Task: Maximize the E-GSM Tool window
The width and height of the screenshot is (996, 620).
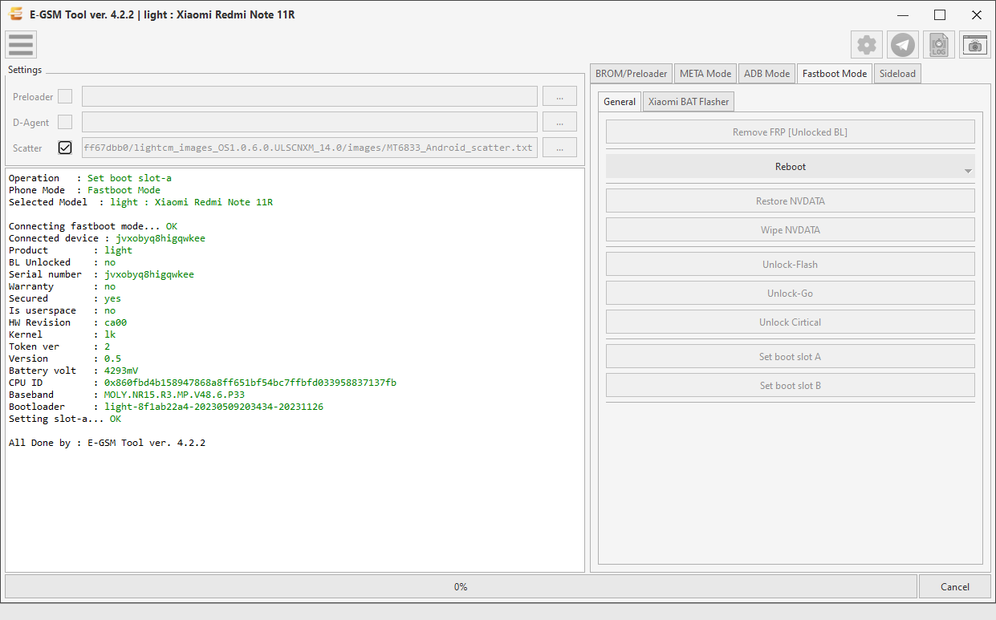Action: [940, 14]
